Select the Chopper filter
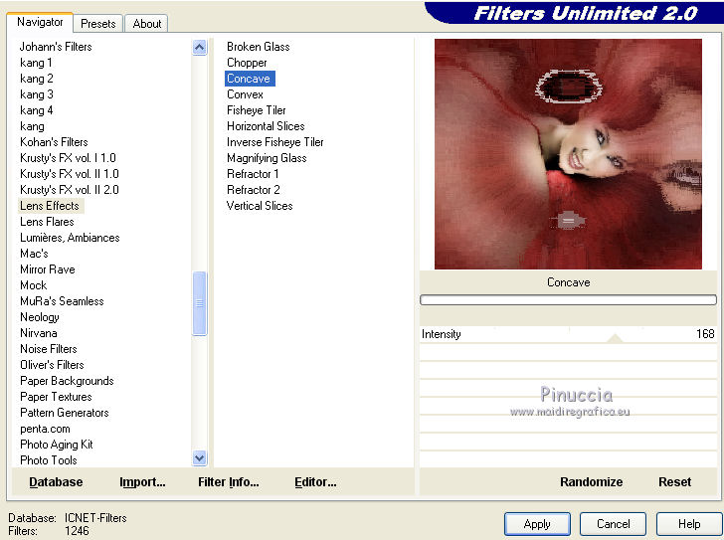 [247, 63]
